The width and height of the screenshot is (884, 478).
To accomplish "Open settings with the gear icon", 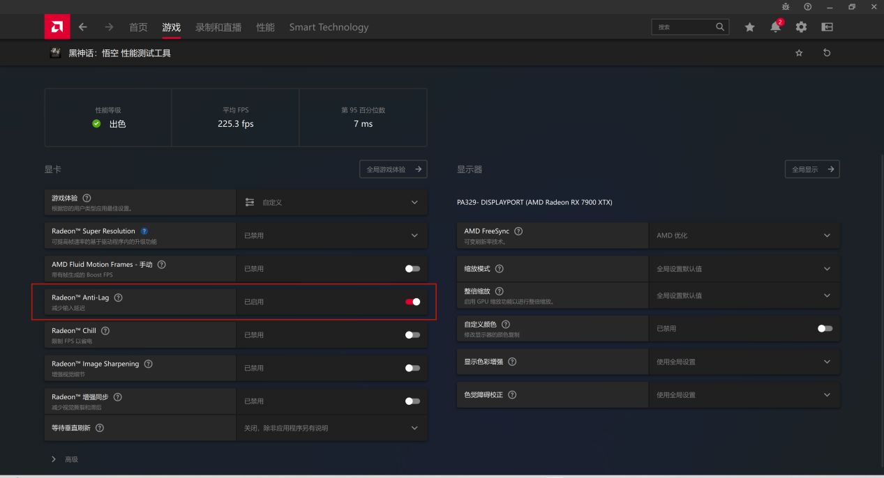I will point(801,27).
